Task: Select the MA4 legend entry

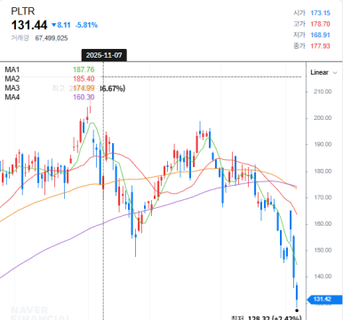Action: 12,97
